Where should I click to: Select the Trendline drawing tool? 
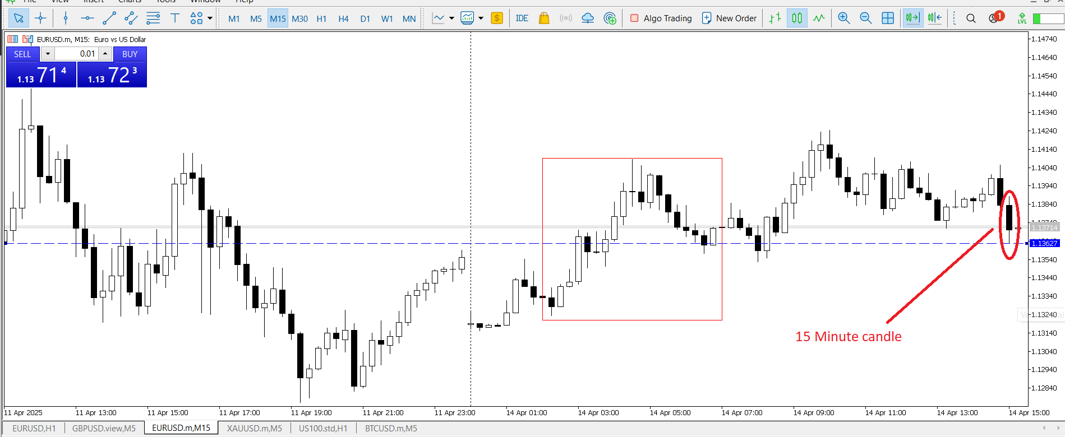109,18
